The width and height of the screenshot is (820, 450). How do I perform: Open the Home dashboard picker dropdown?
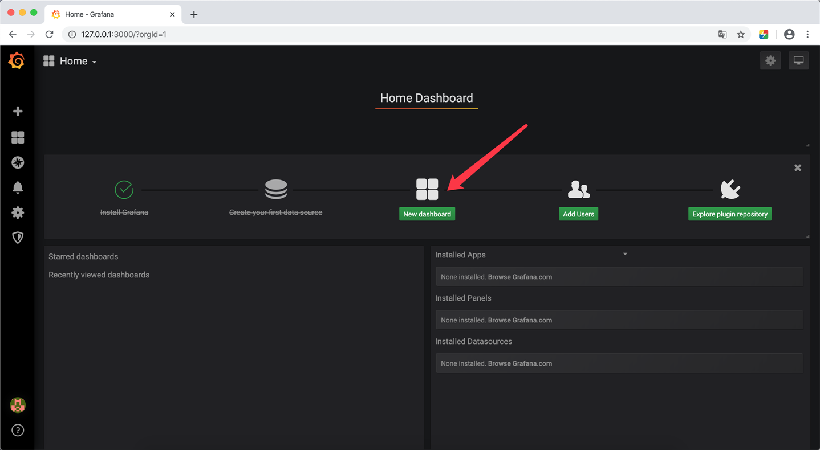coord(78,61)
